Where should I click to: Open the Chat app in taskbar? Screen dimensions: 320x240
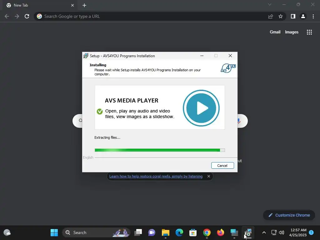(152, 232)
